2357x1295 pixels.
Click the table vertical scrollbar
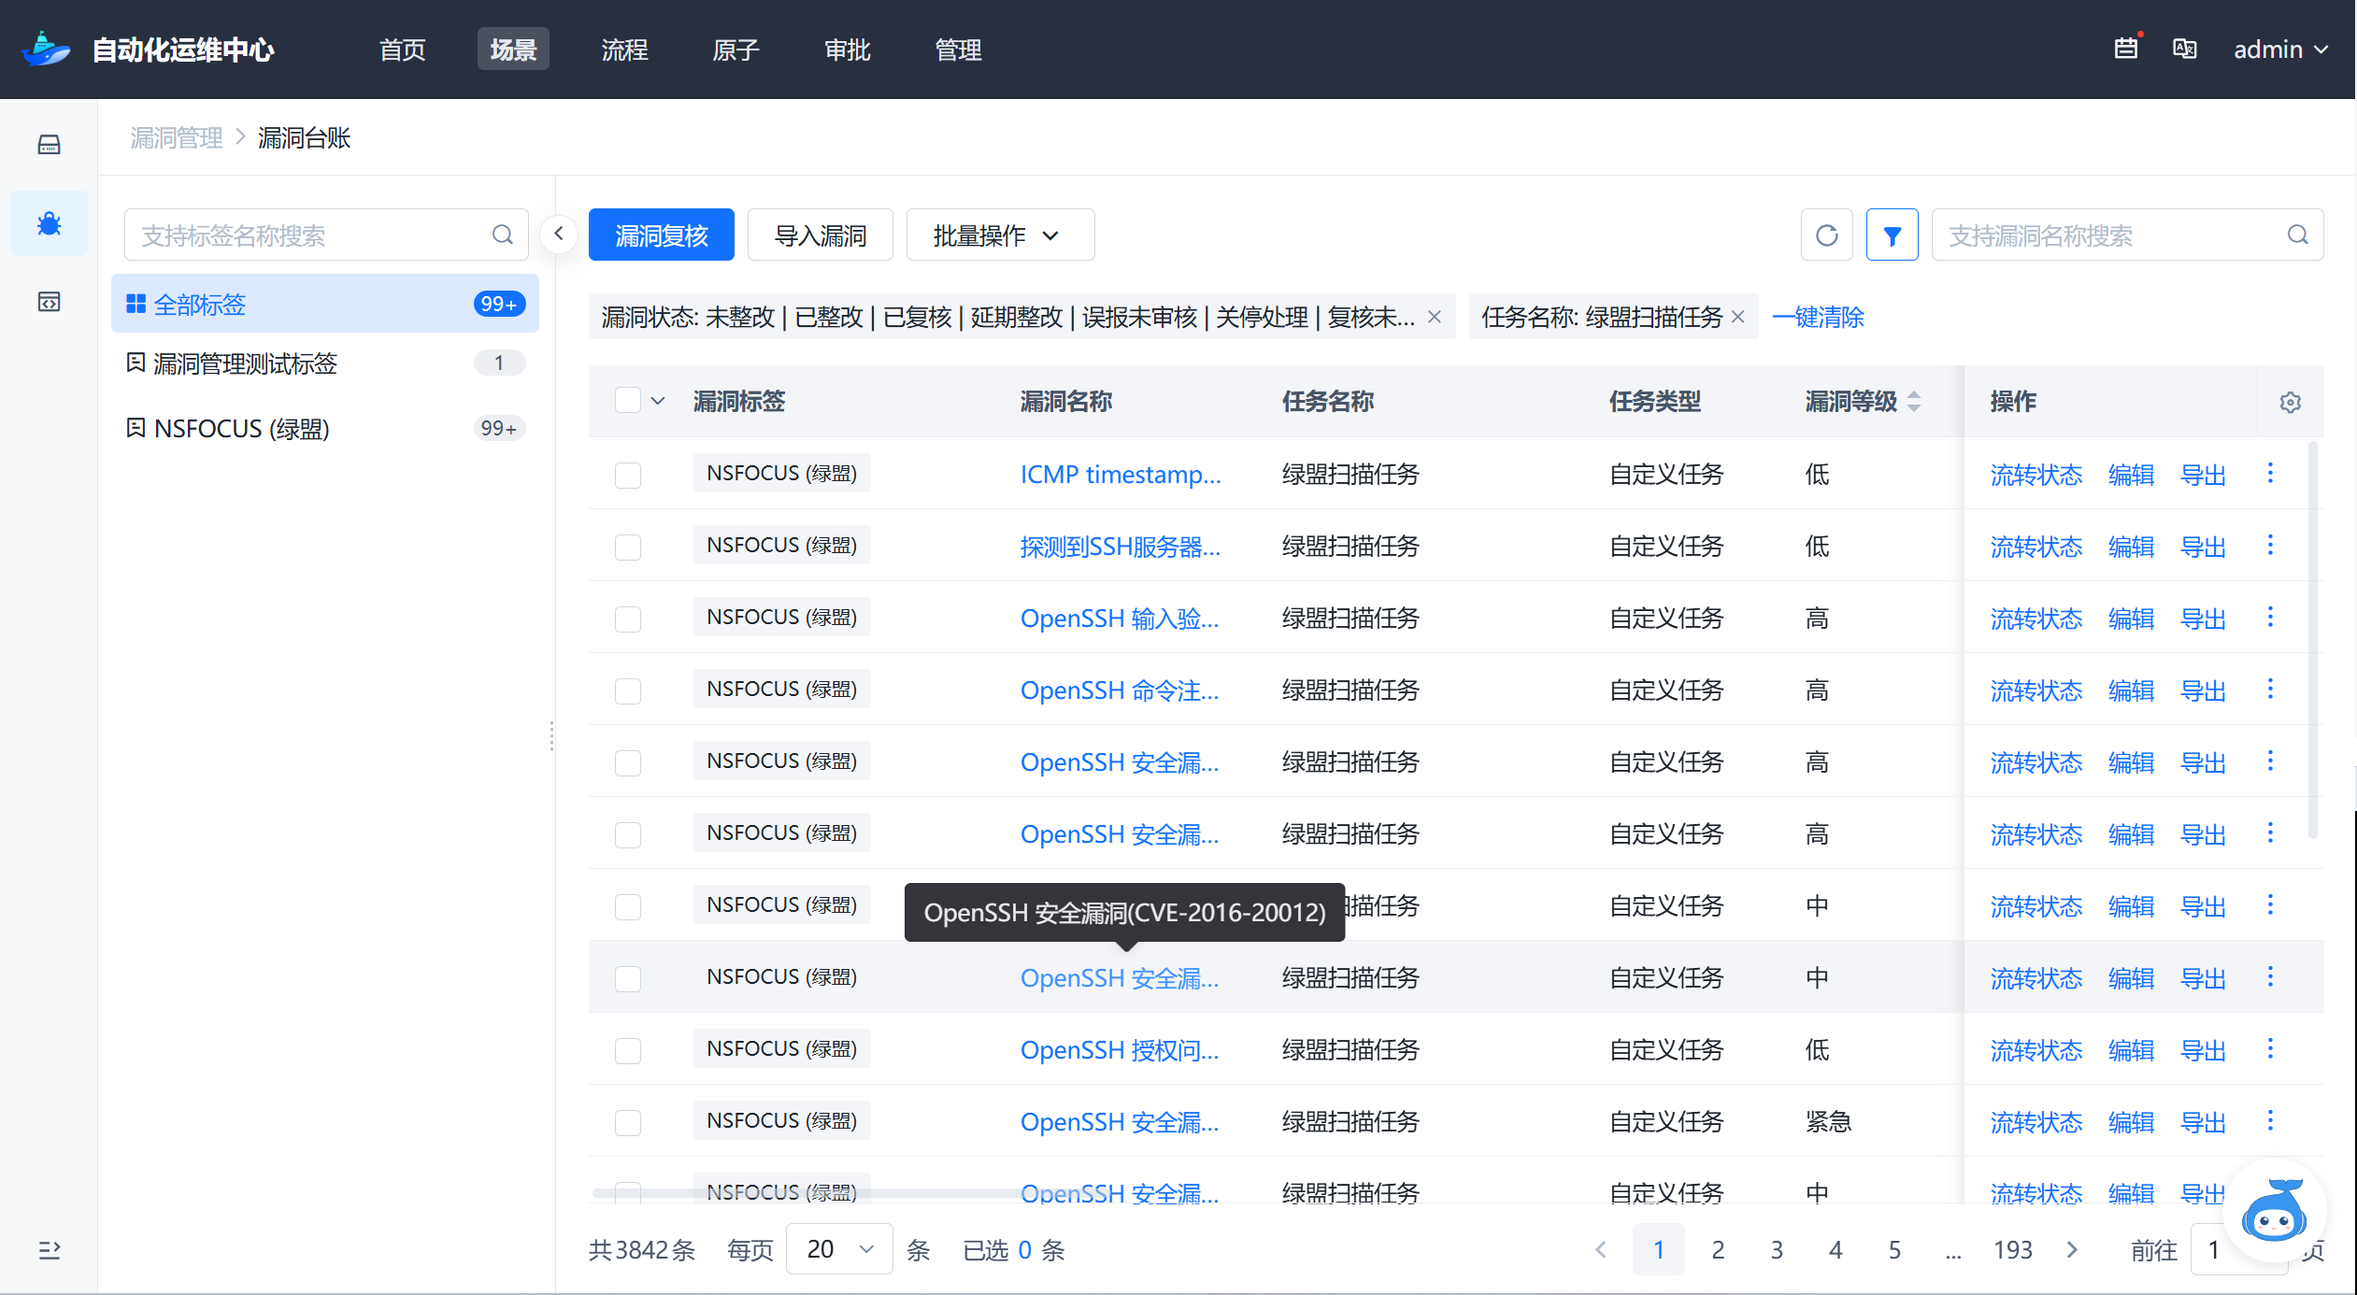2313,640
